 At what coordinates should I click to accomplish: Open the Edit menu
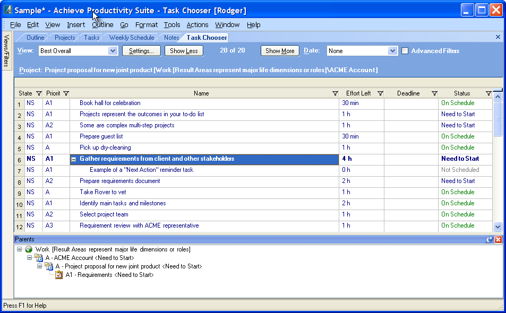click(33, 25)
